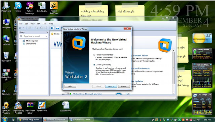Screen dimensions: 215x122
Task: Click the Home page scrollbar down arrow
Action: tap(174, 93)
